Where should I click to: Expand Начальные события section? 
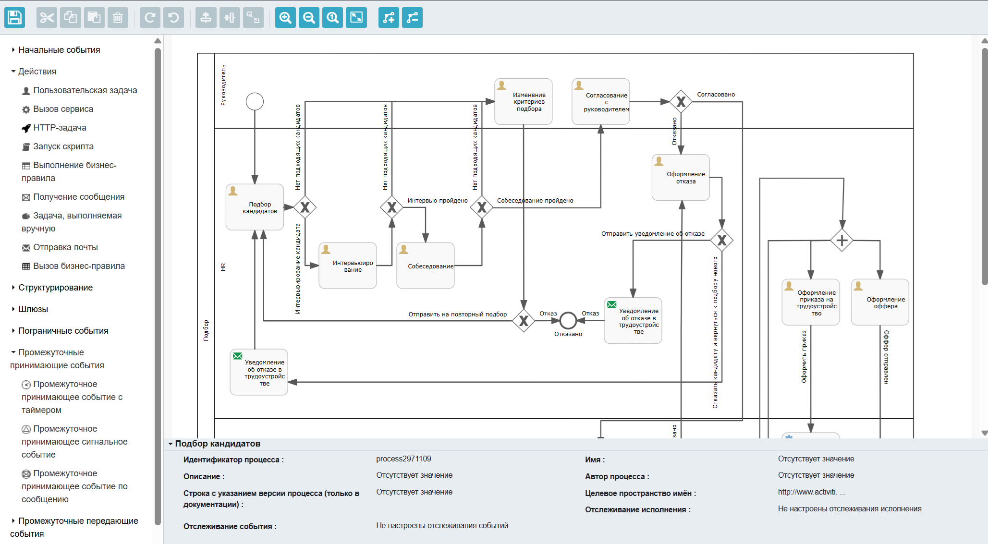point(56,50)
